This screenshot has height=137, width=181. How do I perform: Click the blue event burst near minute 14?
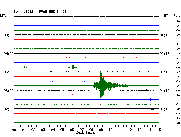pyautogui.click(x=151, y=99)
